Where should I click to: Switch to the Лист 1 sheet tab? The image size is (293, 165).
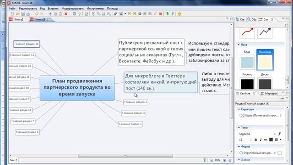coord(13,160)
